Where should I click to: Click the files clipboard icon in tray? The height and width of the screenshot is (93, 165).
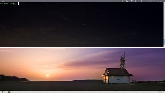coord(127,1)
